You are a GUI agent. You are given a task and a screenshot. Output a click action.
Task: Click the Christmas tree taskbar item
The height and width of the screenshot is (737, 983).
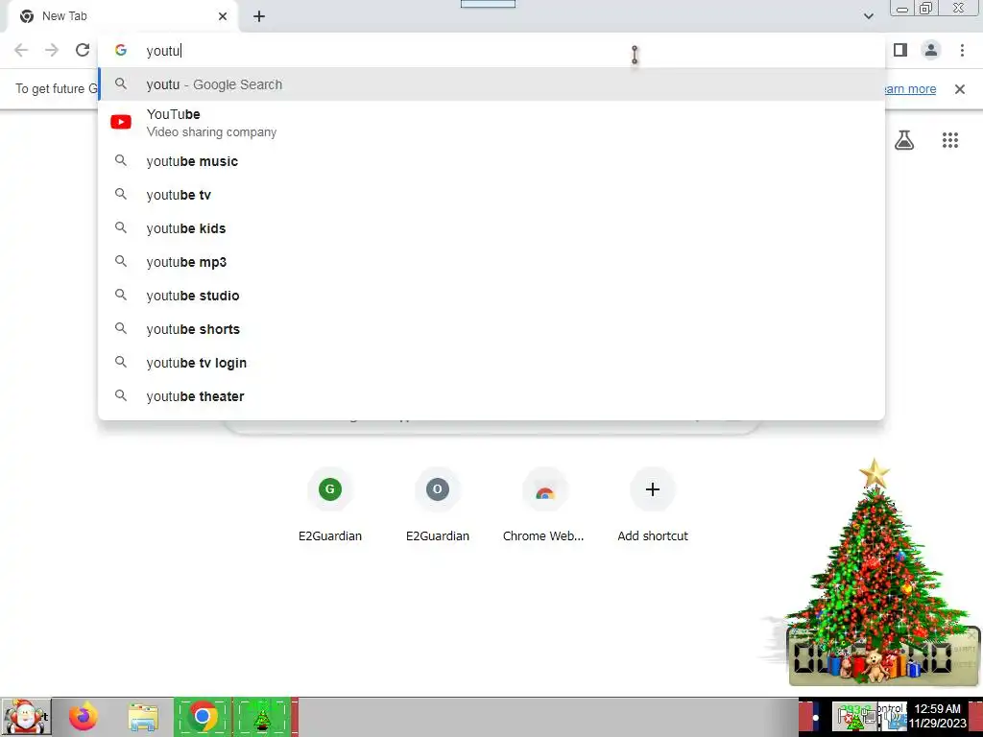tap(263, 718)
